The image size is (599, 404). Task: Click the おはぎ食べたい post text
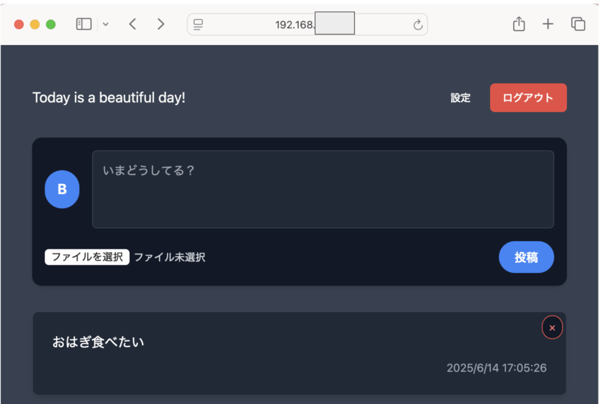point(98,342)
